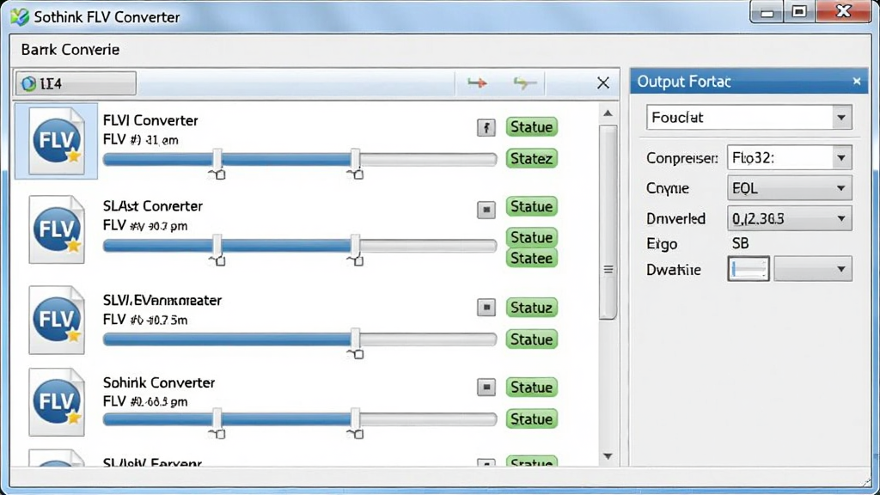Click the FLV file icon for SLVI.EVanmoreater

pyautogui.click(x=56, y=320)
